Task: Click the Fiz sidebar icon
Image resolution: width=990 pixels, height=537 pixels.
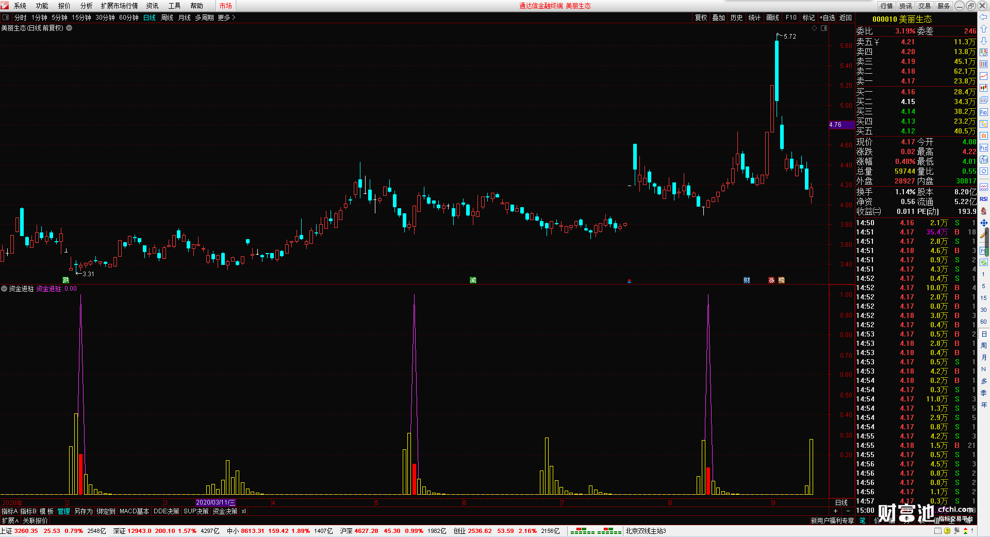Action: 983,148
